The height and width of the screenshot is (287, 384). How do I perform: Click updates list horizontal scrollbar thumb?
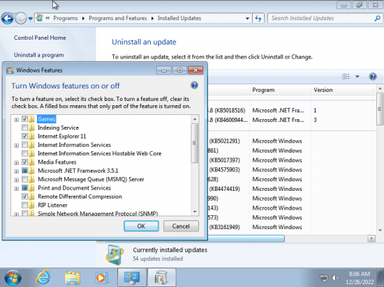coord(246,238)
